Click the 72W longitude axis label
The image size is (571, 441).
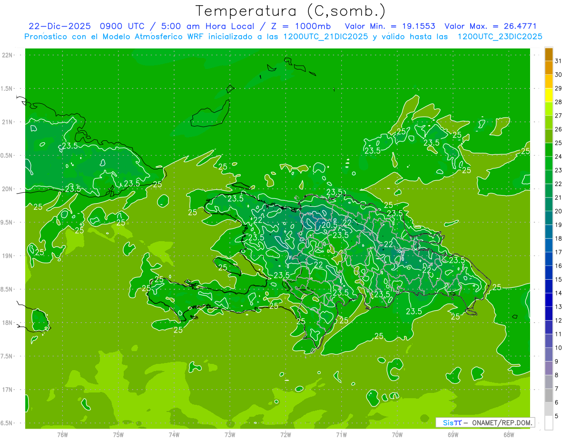(x=285, y=434)
